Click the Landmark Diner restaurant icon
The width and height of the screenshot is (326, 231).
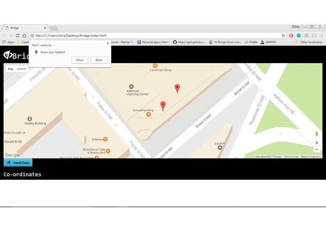coord(155,65)
